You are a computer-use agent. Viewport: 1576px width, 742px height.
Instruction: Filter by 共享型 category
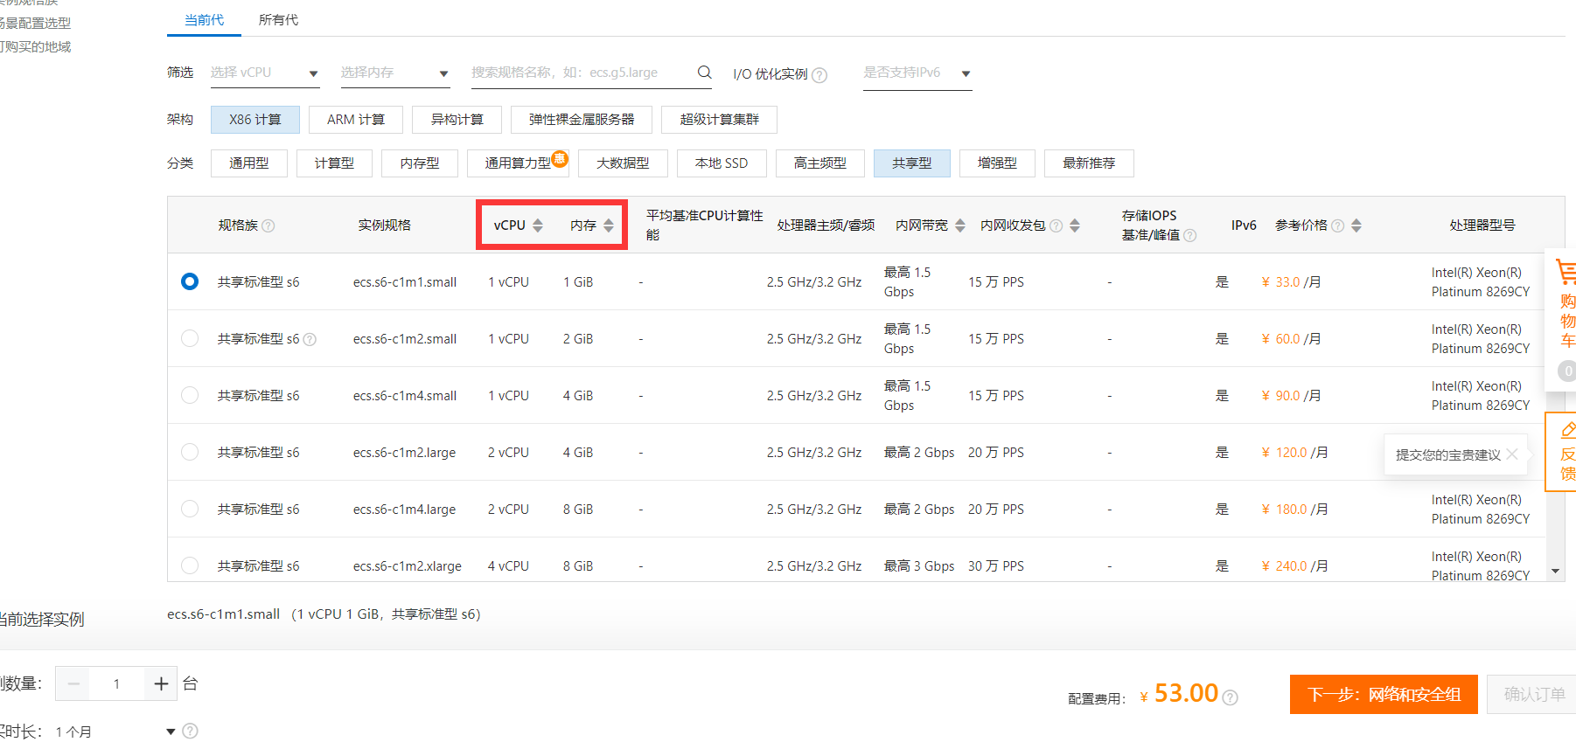click(x=912, y=163)
